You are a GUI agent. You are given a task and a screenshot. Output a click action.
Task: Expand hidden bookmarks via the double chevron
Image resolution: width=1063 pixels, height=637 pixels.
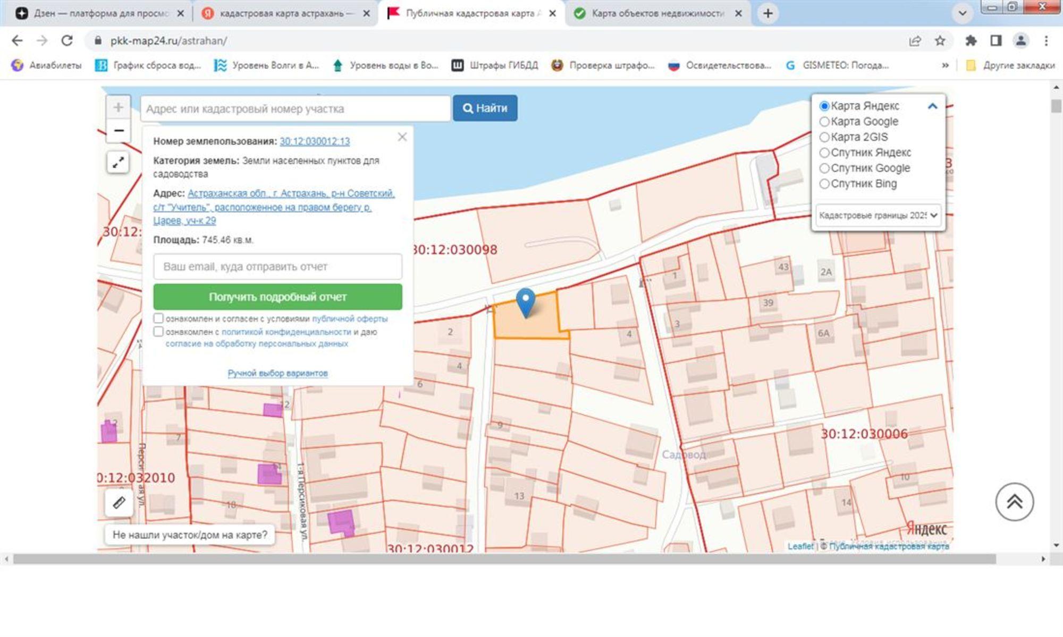click(x=945, y=65)
